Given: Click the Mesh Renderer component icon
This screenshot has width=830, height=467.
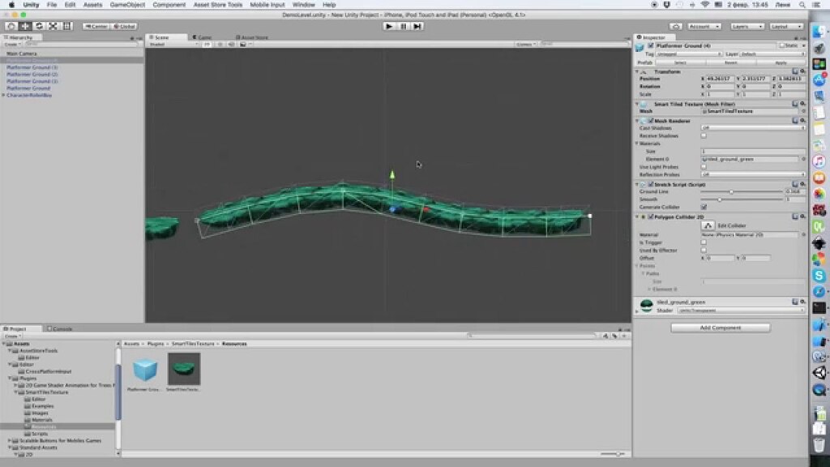Looking at the screenshot, I should (642, 122).
